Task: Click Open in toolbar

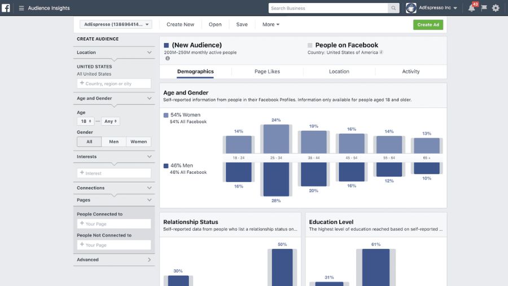Action: point(215,24)
